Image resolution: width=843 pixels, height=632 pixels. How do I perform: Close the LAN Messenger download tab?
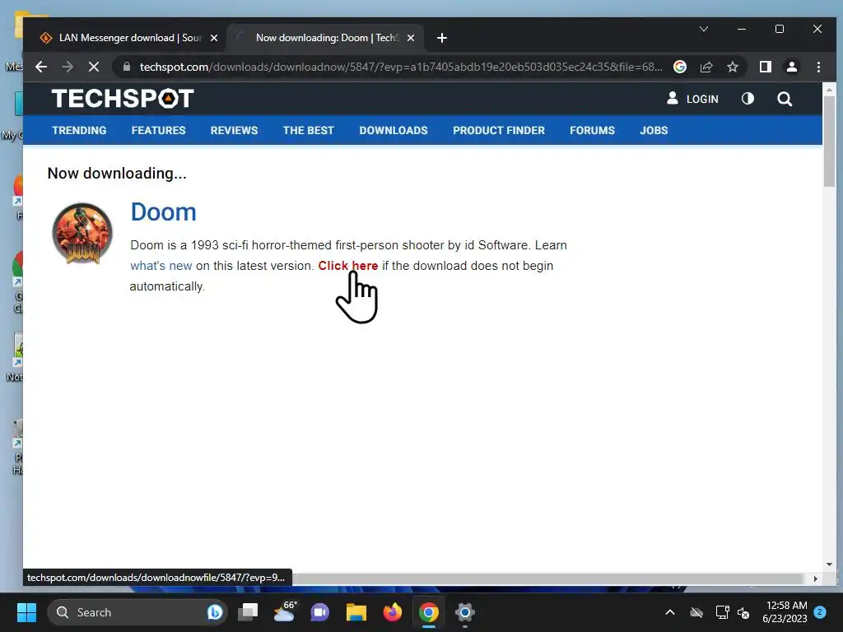pyautogui.click(x=214, y=38)
